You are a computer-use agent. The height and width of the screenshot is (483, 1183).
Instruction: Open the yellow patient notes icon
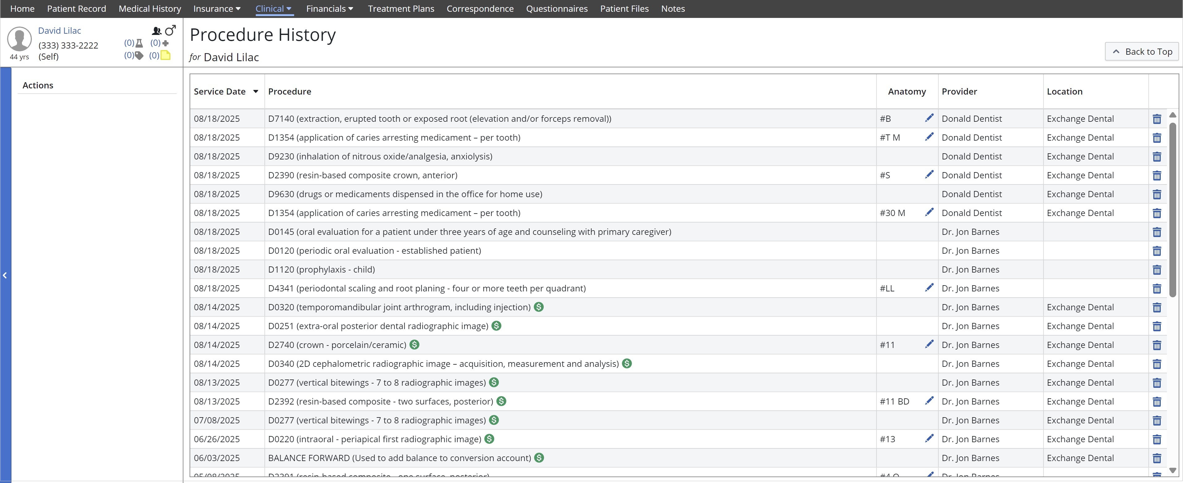click(165, 56)
